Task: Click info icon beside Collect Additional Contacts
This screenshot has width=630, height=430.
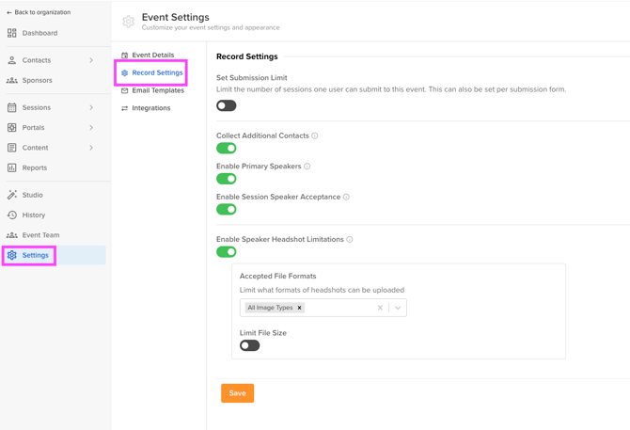Action: 315,135
